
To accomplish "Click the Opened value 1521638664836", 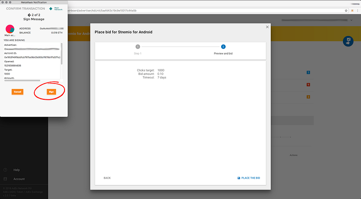I will coord(13,65).
